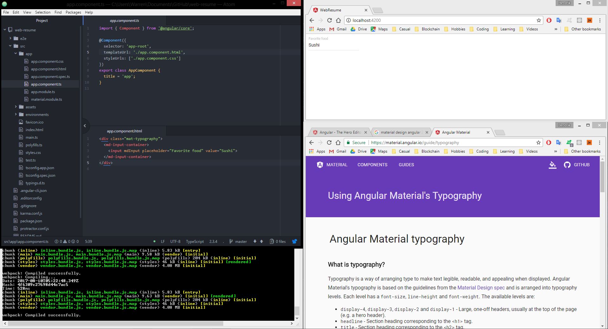Screen dimensions: 608x329
Task: Switch to the app.component.html editor tab
Action: click(x=124, y=131)
